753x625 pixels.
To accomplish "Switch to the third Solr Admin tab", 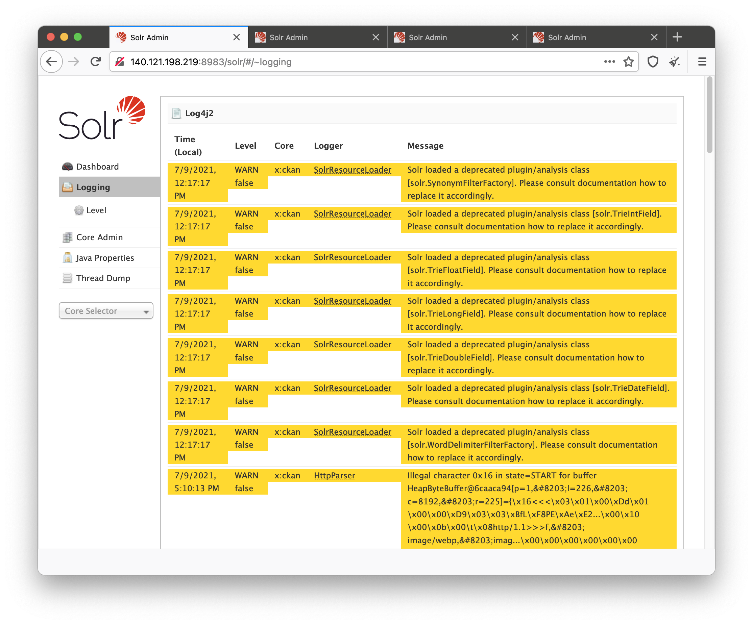I will [x=457, y=37].
